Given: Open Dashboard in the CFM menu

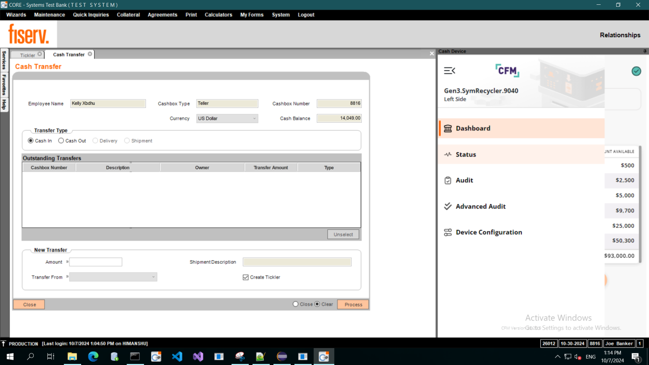Looking at the screenshot, I should (522, 128).
